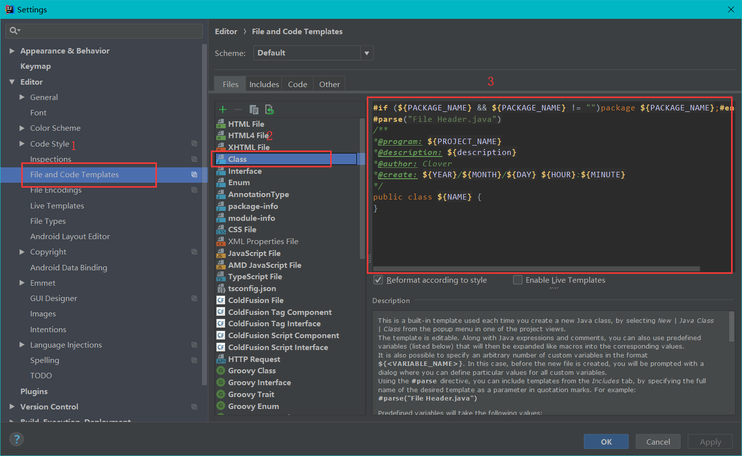Toggle Reformat according to style checkbox

pyautogui.click(x=378, y=280)
